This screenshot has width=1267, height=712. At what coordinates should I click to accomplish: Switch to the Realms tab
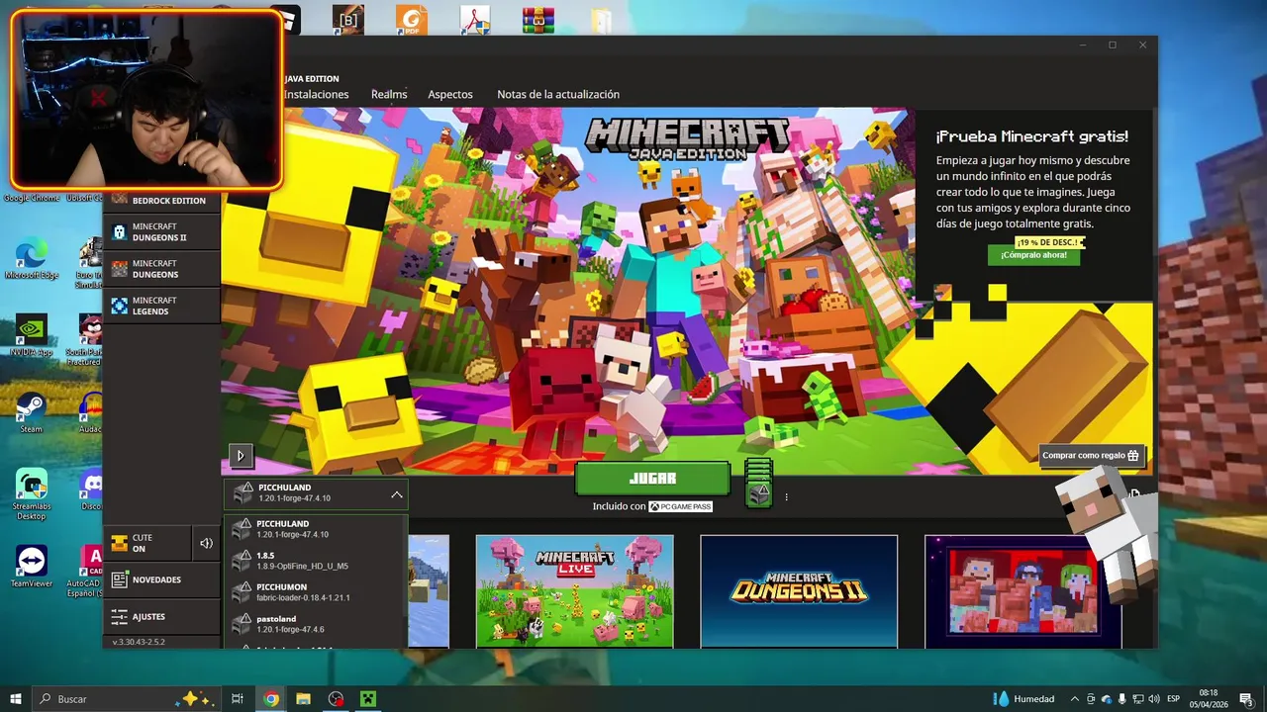(389, 95)
